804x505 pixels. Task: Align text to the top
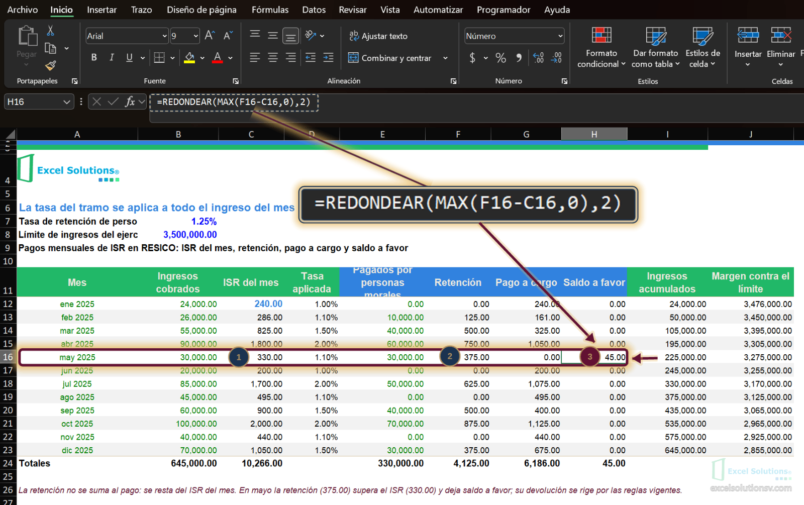255,35
